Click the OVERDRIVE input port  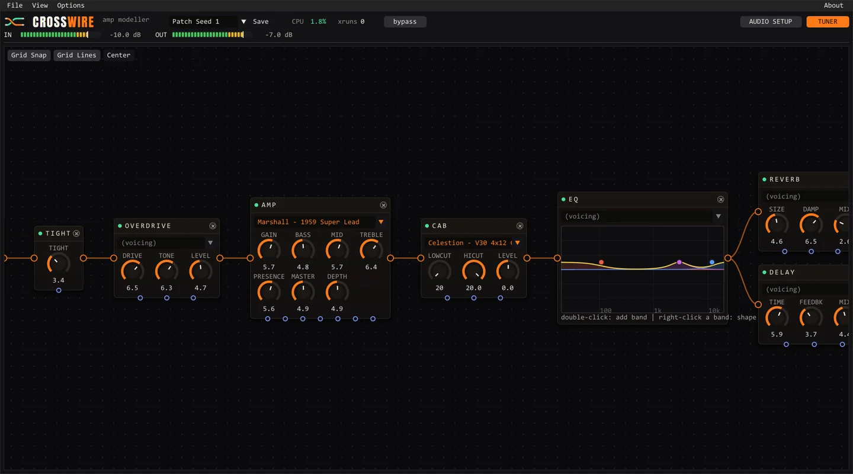tap(114, 258)
